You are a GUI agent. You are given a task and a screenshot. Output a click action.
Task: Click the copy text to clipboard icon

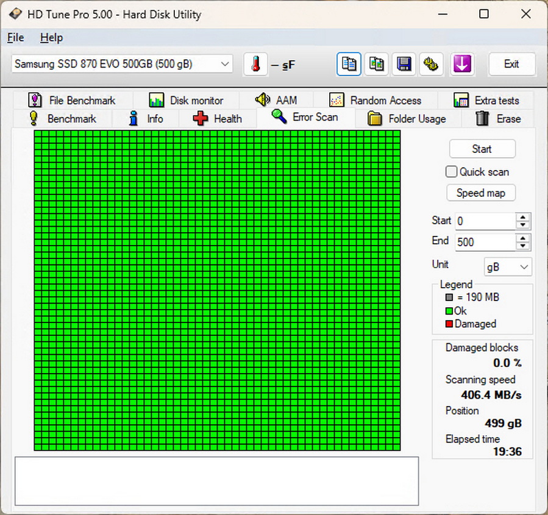click(349, 64)
